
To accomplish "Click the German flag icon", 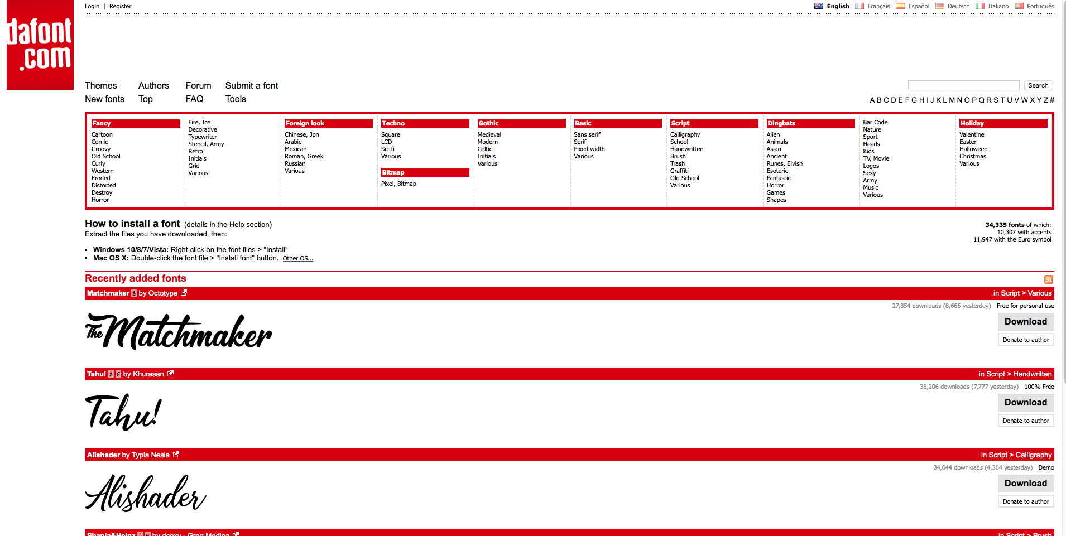I will click(x=940, y=6).
